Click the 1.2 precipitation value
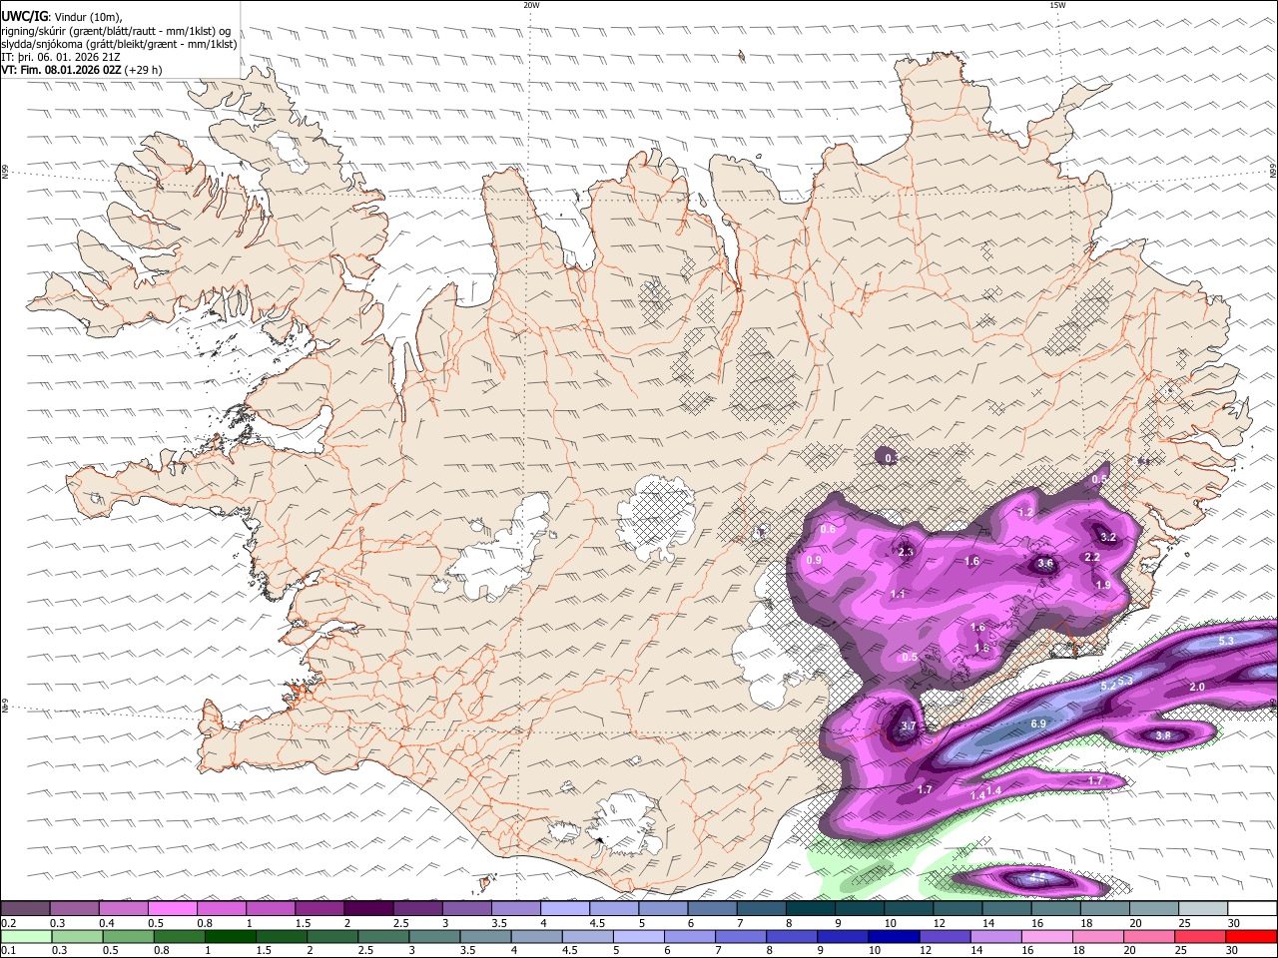Viewport: 1278px width, 958px height. 1025,512
